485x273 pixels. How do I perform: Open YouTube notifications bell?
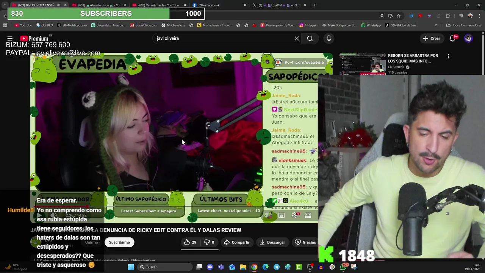(x=452, y=38)
